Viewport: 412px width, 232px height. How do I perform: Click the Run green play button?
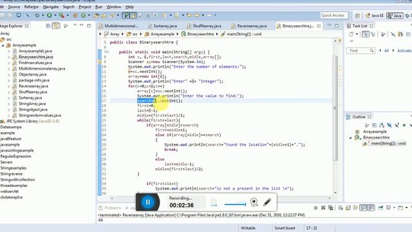pyautogui.click(x=49, y=15)
